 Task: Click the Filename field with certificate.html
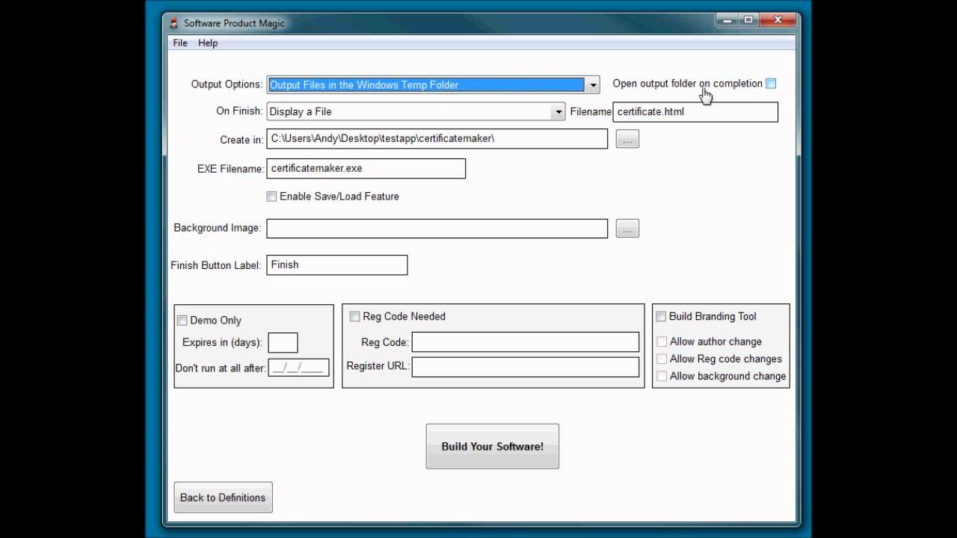click(x=695, y=112)
